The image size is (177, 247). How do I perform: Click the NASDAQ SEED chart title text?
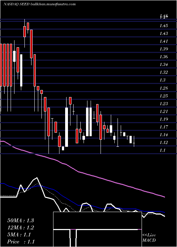click(39, 4)
